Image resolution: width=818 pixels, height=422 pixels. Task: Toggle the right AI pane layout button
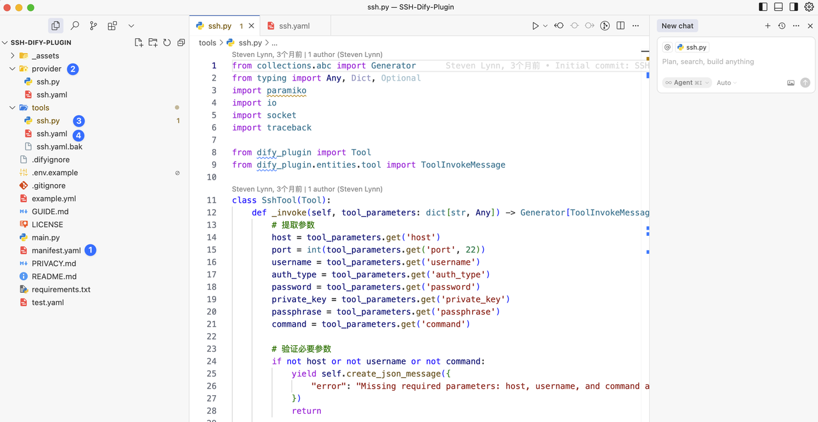794,7
